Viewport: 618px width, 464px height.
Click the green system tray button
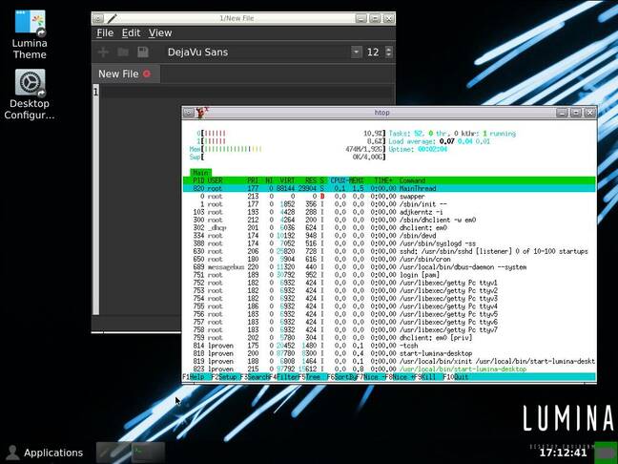pyautogui.click(x=605, y=453)
